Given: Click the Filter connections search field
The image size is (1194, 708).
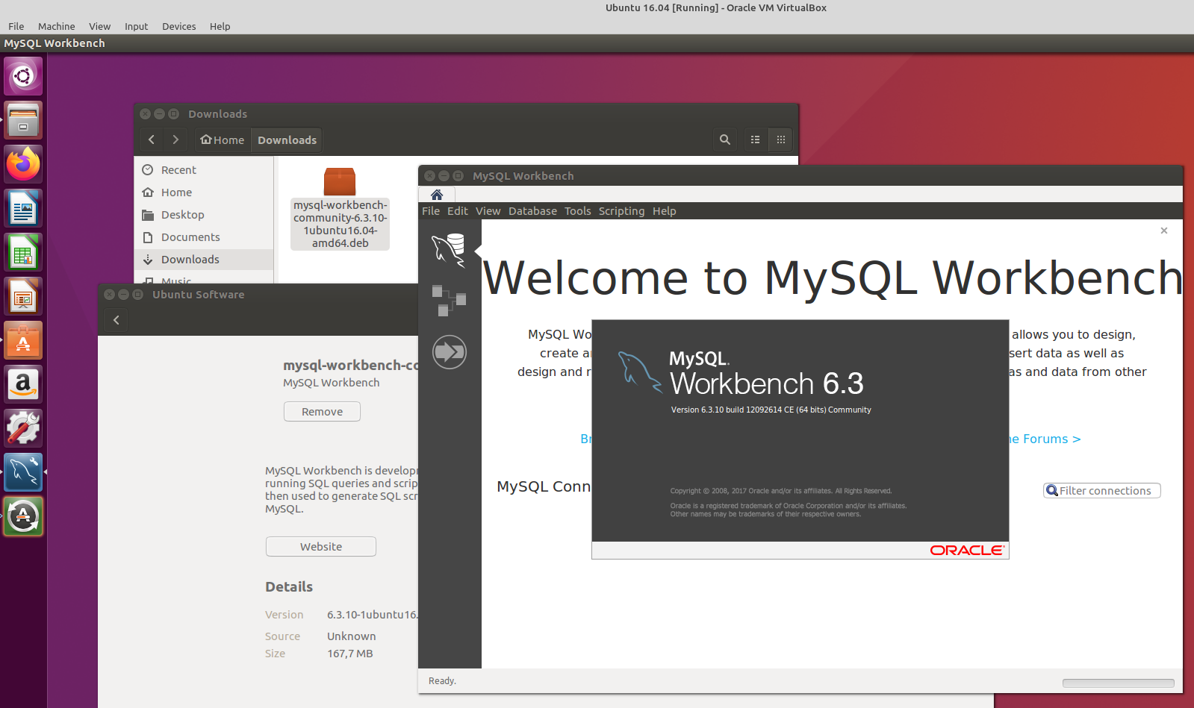Looking at the screenshot, I should coord(1102,491).
